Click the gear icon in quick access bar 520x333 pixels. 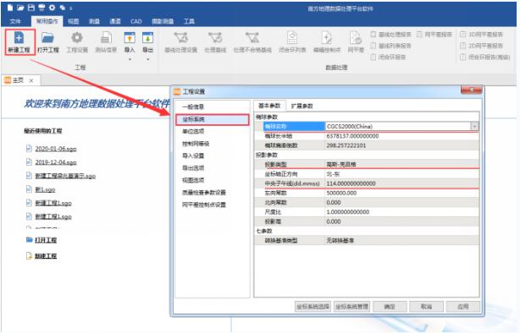(52, 8)
